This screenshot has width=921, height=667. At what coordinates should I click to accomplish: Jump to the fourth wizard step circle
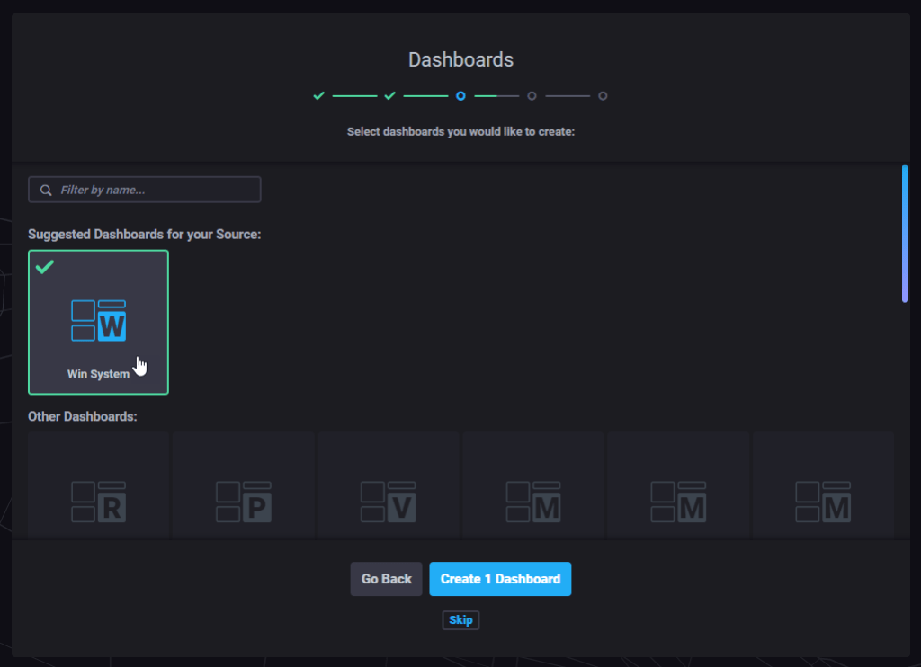[x=532, y=95]
